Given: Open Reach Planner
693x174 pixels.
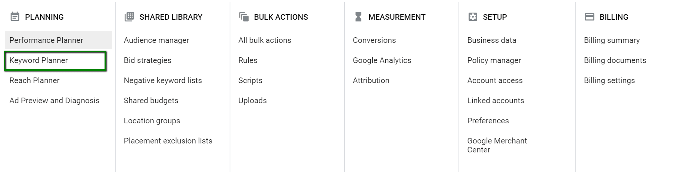Looking at the screenshot, I should click(34, 80).
